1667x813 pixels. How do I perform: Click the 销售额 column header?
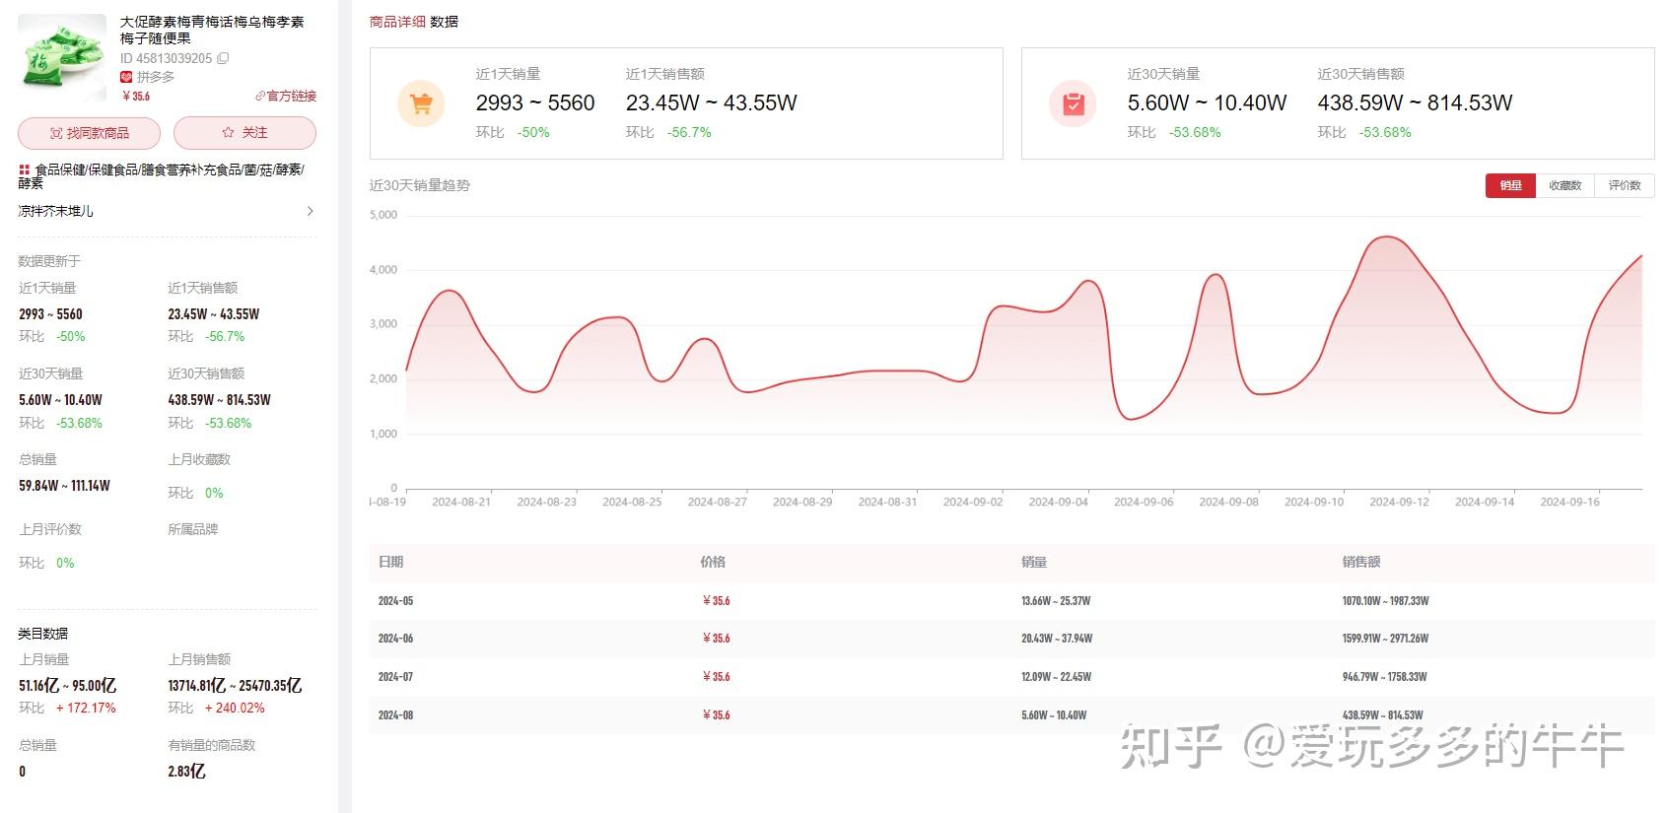[x=1360, y=562]
